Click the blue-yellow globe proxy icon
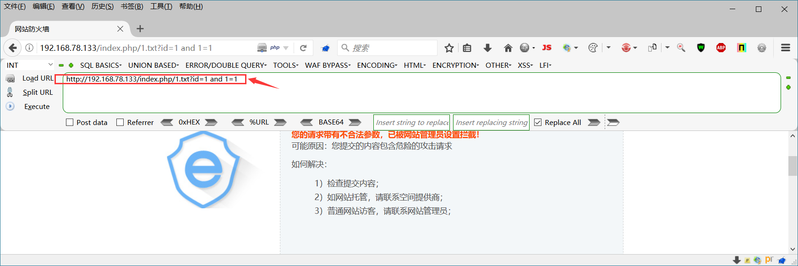The image size is (798, 266). (567, 48)
